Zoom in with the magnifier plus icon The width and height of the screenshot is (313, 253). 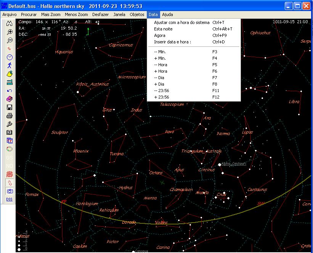(x=10, y=32)
